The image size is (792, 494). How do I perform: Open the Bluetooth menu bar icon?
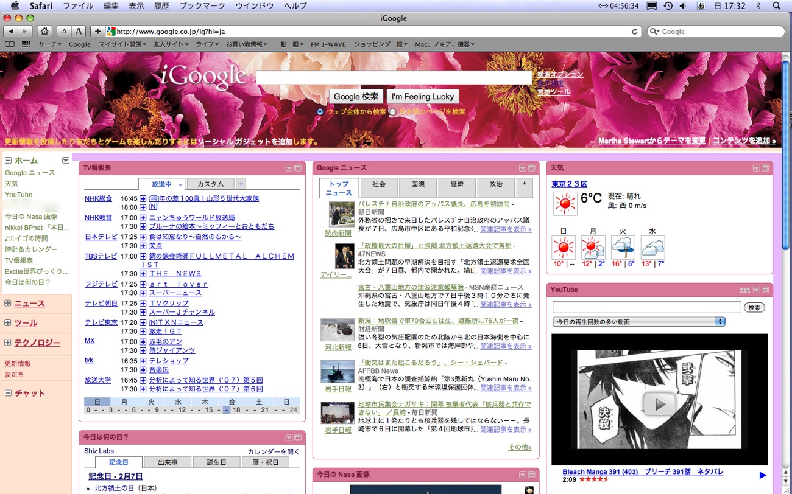(x=758, y=5)
